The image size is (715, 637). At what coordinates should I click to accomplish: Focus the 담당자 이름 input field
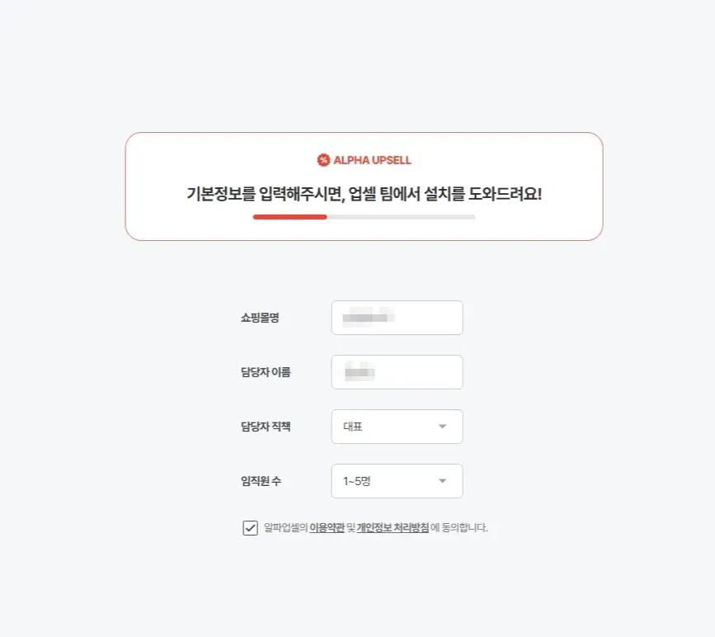pos(397,372)
